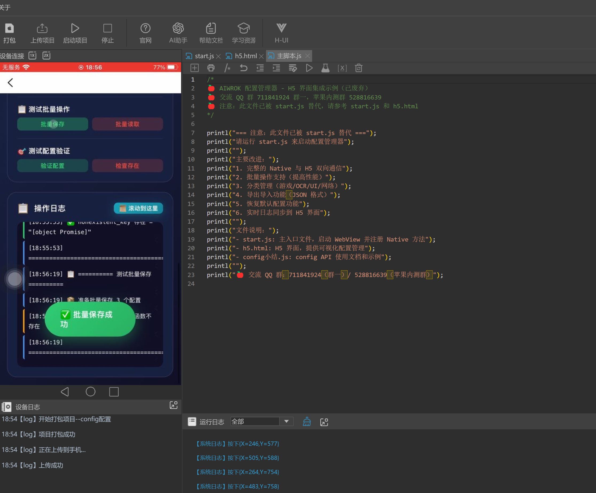This screenshot has height=493, width=596.
Task: Open 帮助文档 help documents
Action: (211, 29)
